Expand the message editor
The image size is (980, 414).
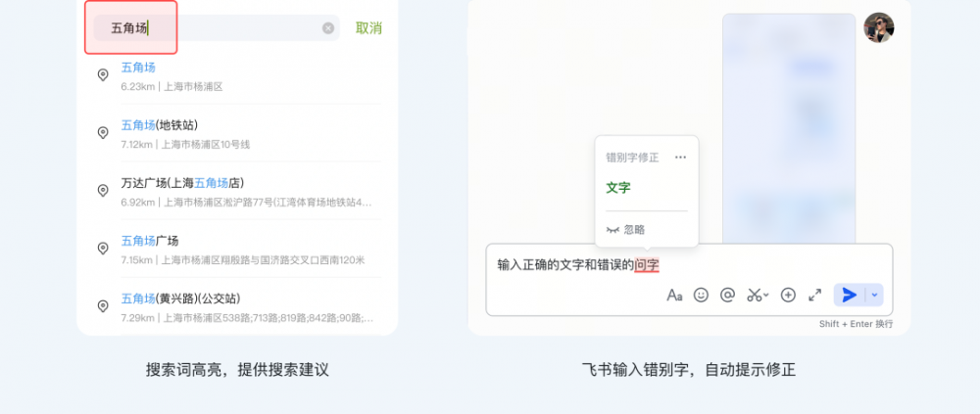coord(815,295)
